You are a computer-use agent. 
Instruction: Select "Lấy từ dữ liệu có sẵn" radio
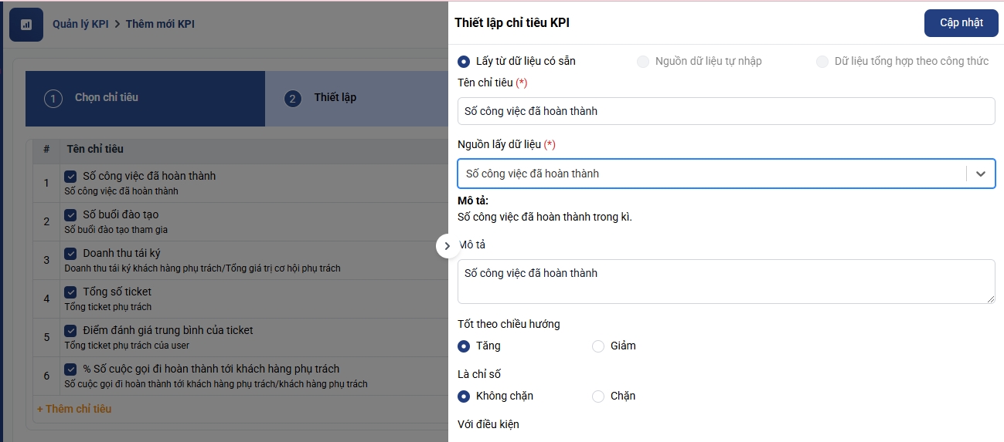click(464, 61)
